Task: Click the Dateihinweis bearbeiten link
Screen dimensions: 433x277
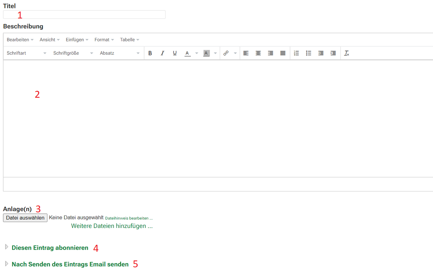Action: tap(129, 218)
